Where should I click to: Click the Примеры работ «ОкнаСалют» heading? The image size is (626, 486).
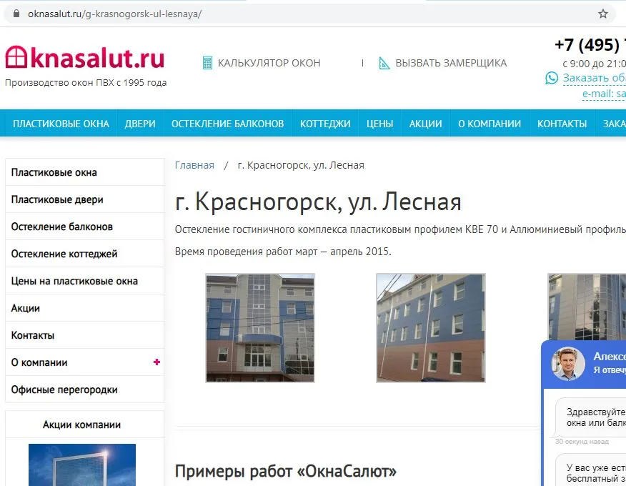click(x=285, y=472)
